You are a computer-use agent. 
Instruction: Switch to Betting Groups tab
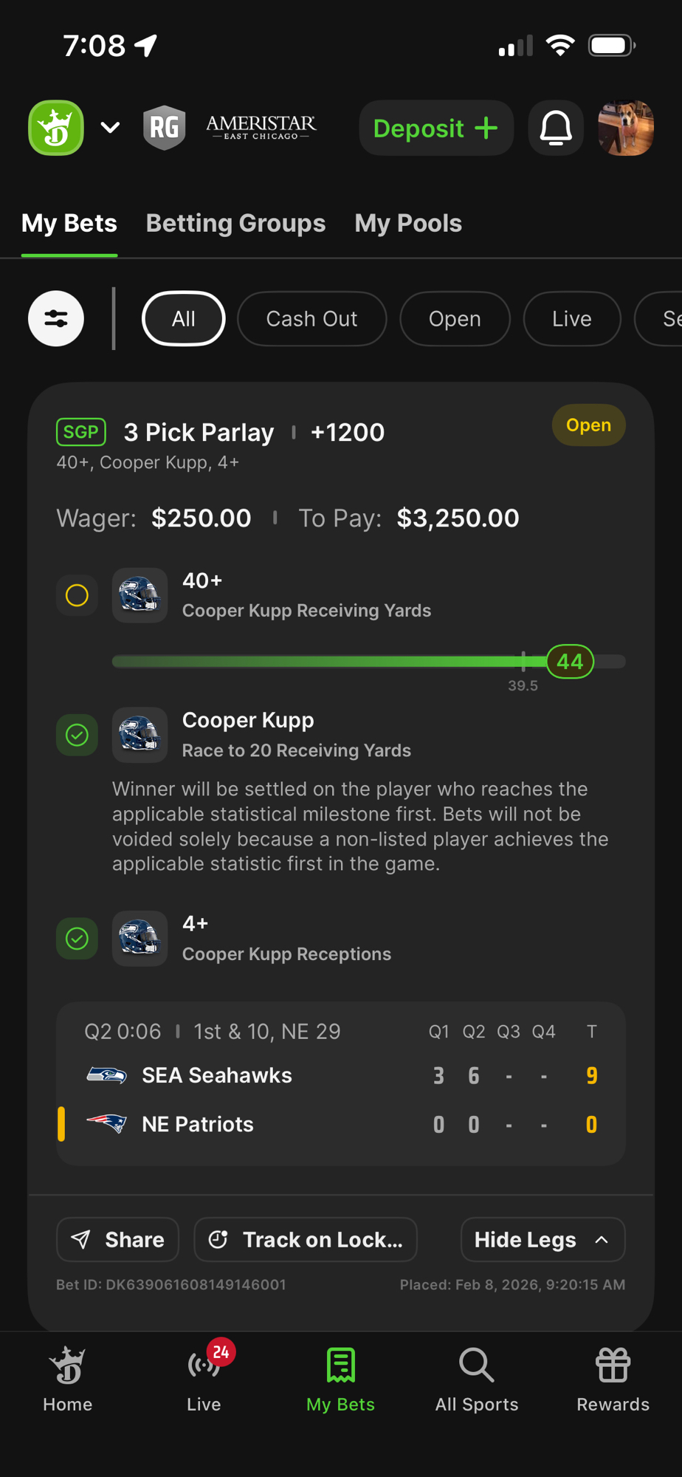pos(235,223)
